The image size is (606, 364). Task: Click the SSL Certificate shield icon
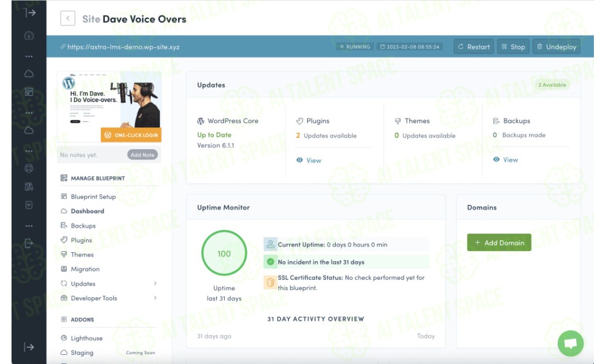pyautogui.click(x=270, y=282)
